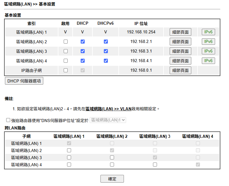Open 細節頁面 for 區域網路(LAN) 1
The height and width of the screenshot is (186, 229).
point(180,32)
